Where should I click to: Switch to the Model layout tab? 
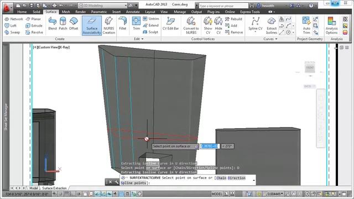33,188
